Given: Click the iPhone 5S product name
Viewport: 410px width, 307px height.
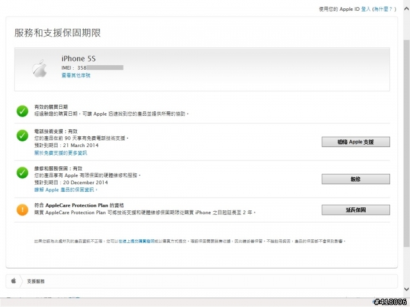Looking at the screenshot, I should [78, 58].
